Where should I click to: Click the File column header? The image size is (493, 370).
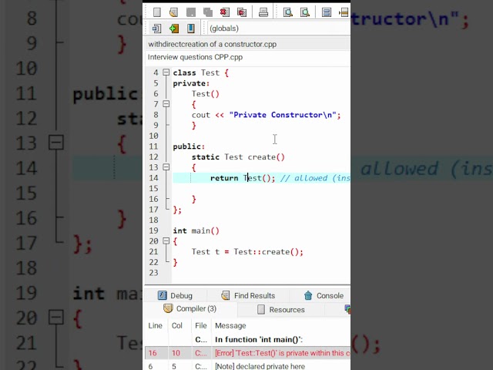point(201,325)
